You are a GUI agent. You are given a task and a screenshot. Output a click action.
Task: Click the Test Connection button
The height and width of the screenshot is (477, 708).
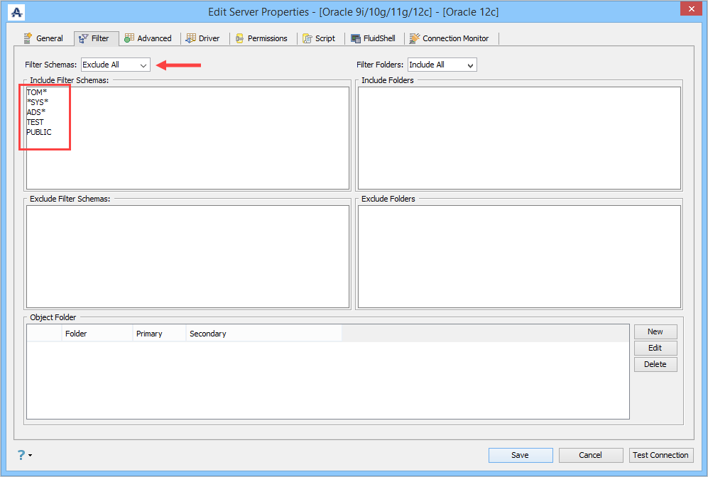[x=660, y=455]
